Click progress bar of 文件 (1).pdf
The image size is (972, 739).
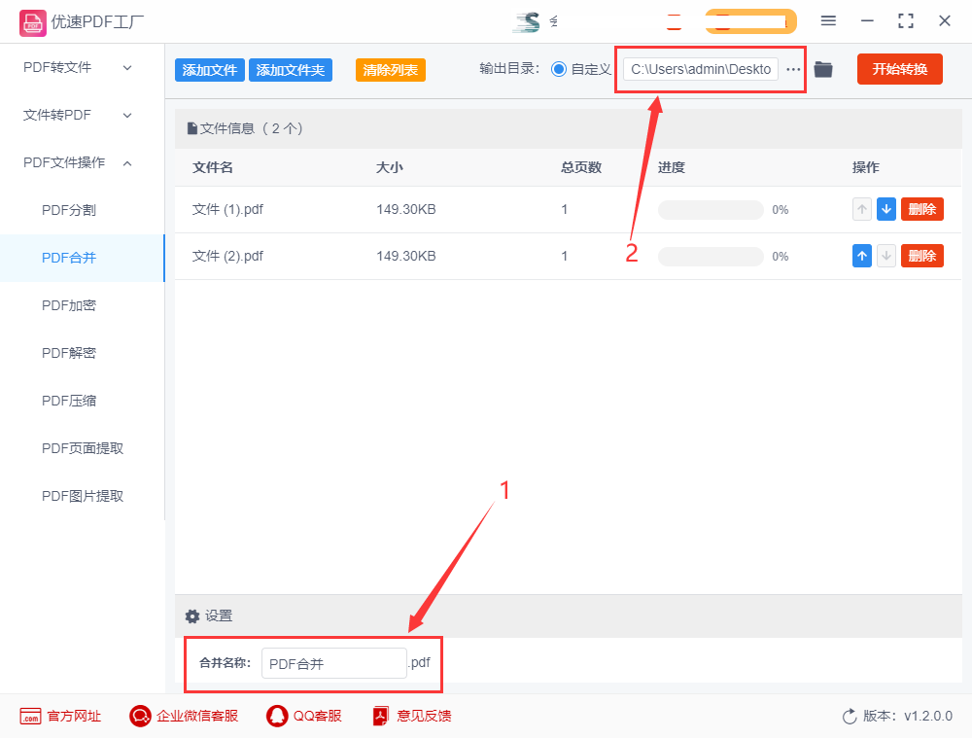pos(711,210)
